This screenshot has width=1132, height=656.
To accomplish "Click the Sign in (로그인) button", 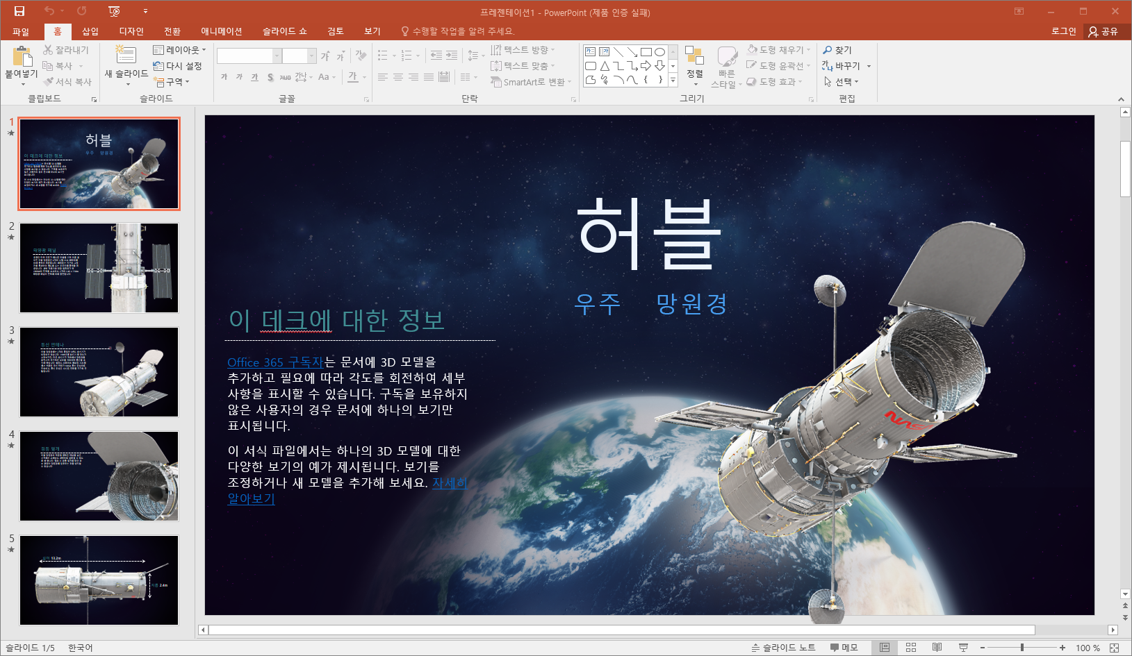I will (1063, 31).
